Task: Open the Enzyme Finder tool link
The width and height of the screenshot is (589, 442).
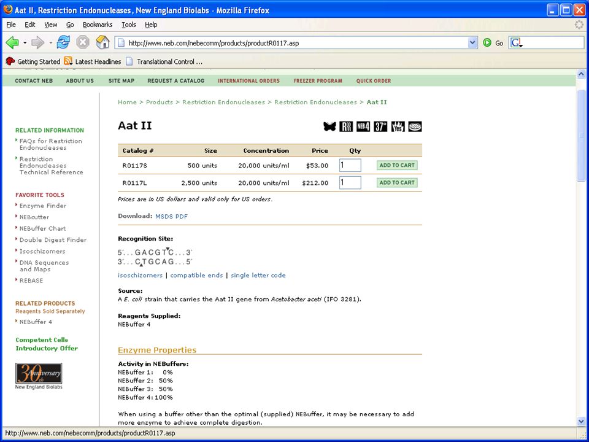Action: (x=43, y=206)
